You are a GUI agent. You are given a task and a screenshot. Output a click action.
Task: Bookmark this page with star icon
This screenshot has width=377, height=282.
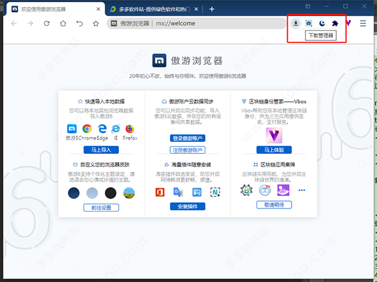pyautogui.click(x=96, y=23)
